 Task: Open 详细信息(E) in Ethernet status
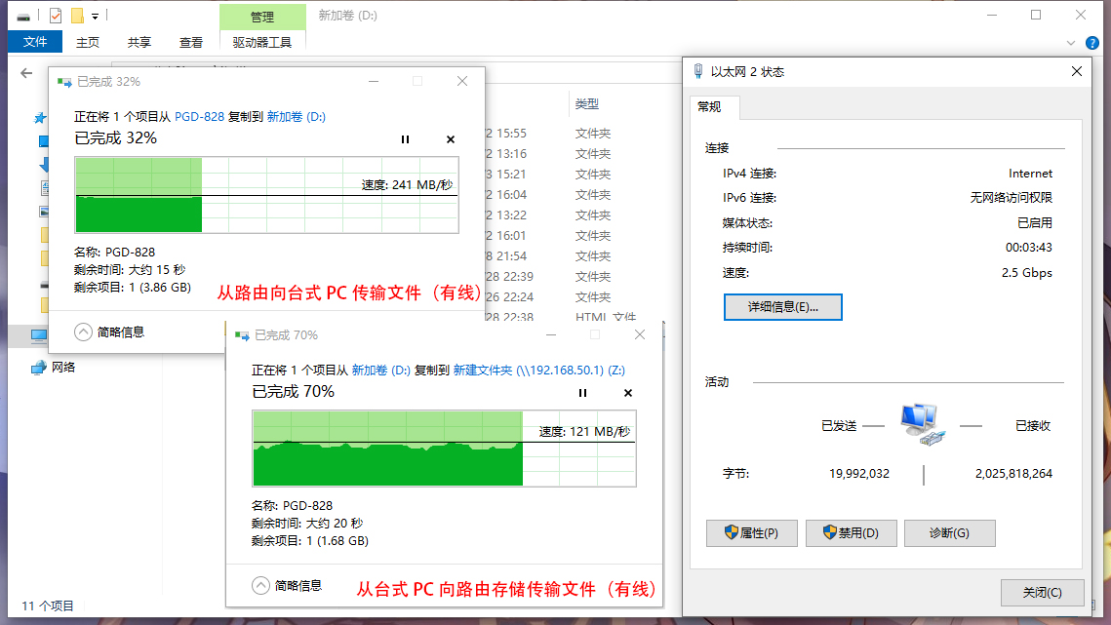tap(782, 306)
